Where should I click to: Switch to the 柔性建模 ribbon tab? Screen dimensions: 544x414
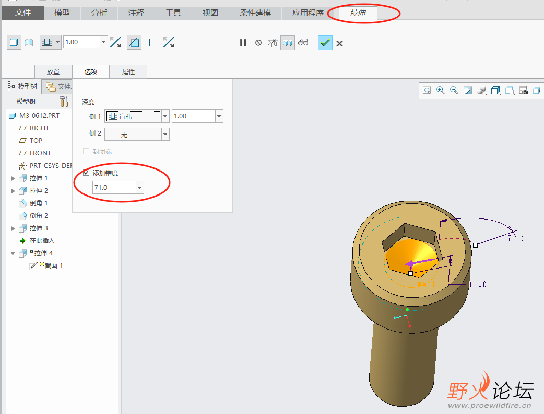click(255, 13)
